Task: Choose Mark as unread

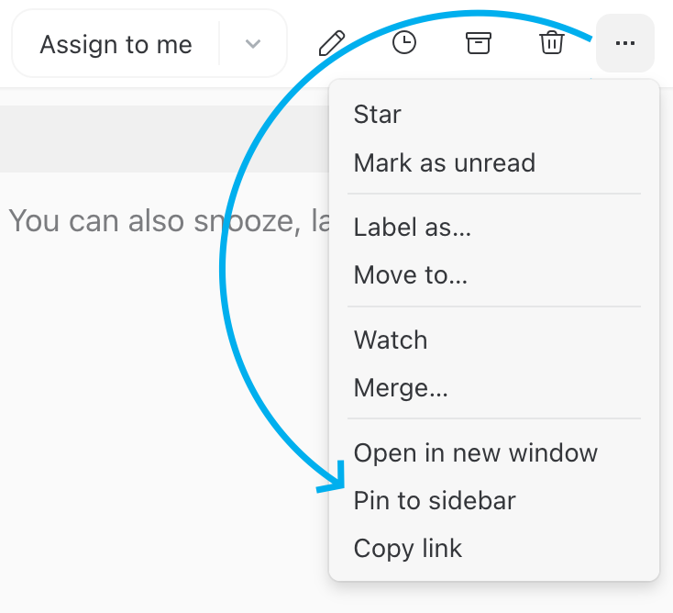Action: (445, 163)
